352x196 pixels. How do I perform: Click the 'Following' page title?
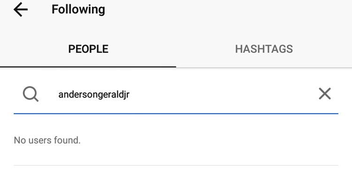point(78,9)
